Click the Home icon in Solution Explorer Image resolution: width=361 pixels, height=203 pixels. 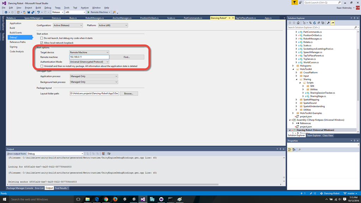pos(298,23)
